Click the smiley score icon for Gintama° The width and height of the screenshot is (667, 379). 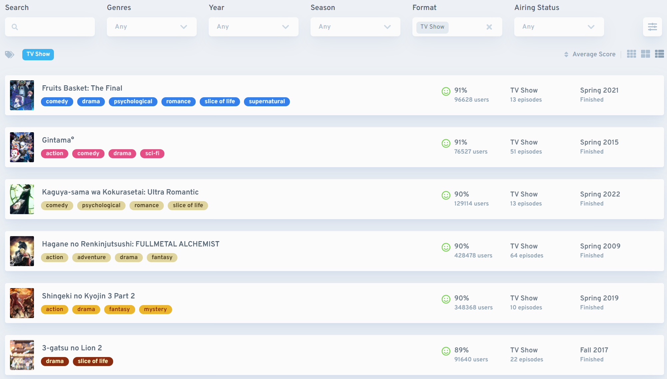[x=446, y=143]
